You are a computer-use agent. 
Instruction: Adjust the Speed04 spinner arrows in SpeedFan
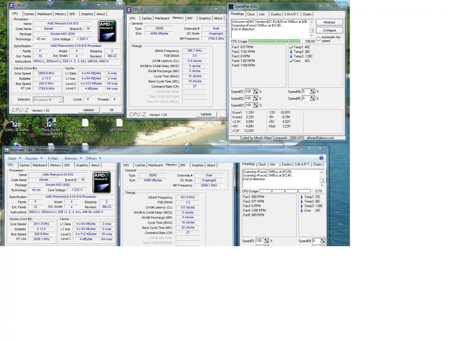pyautogui.click(x=312, y=91)
